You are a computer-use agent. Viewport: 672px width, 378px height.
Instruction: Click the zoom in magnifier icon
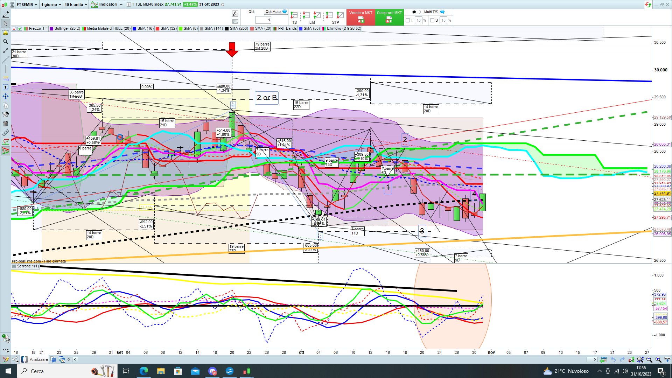coord(658,359)
